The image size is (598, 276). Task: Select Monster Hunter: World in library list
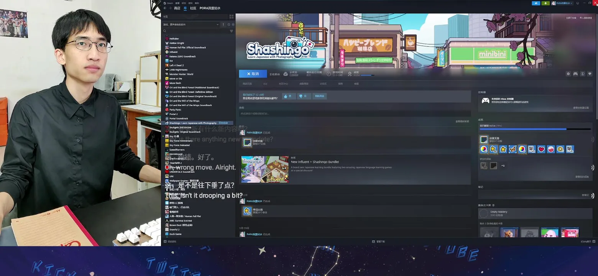pos(181,74)
